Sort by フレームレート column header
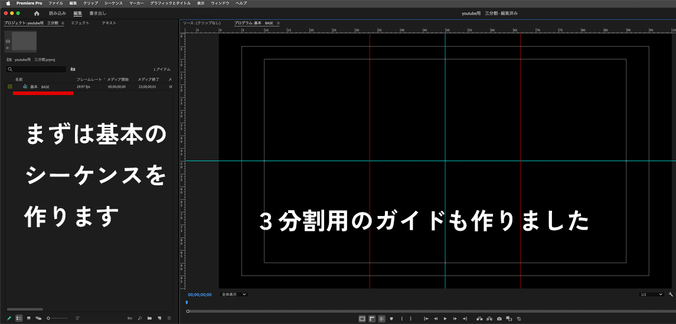This screenshot has height=324, width=676. [89, 80]
